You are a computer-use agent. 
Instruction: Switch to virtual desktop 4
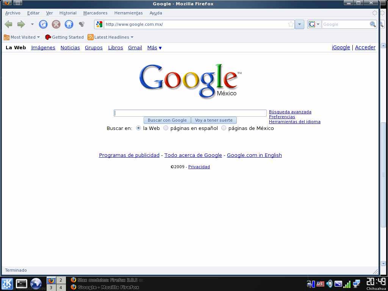[61, 288]
